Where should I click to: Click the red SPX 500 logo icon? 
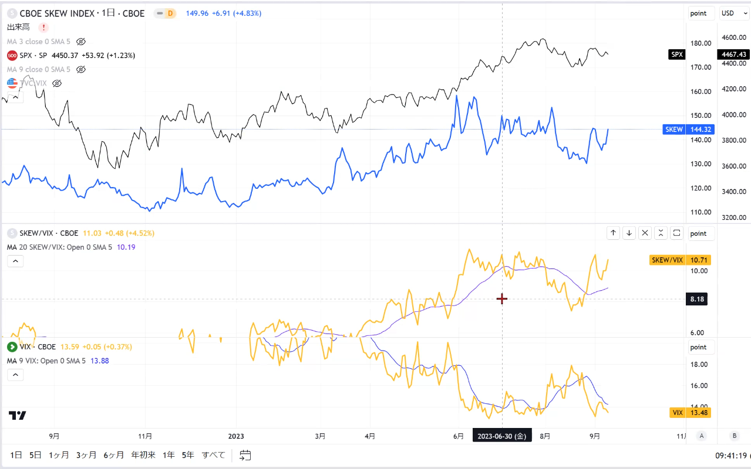tap(12, 56)
